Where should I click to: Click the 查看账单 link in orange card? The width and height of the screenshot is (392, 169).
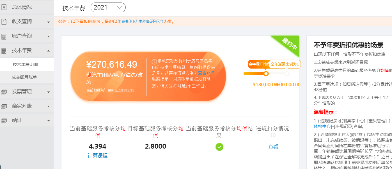[207, 73]
